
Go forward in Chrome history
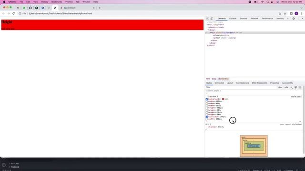9,14
